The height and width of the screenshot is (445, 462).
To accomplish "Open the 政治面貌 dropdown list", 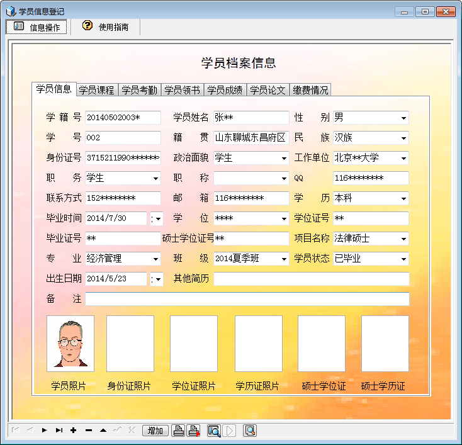I will click(284, 158).
